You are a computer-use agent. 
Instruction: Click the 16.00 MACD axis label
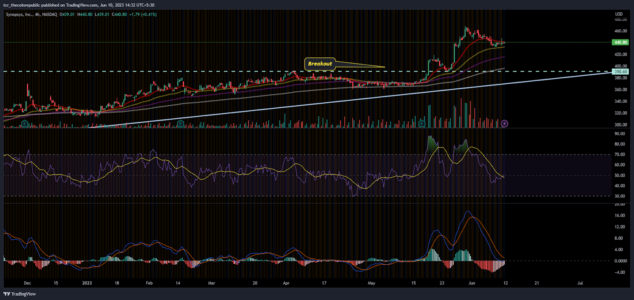click(x=620, y=215)
